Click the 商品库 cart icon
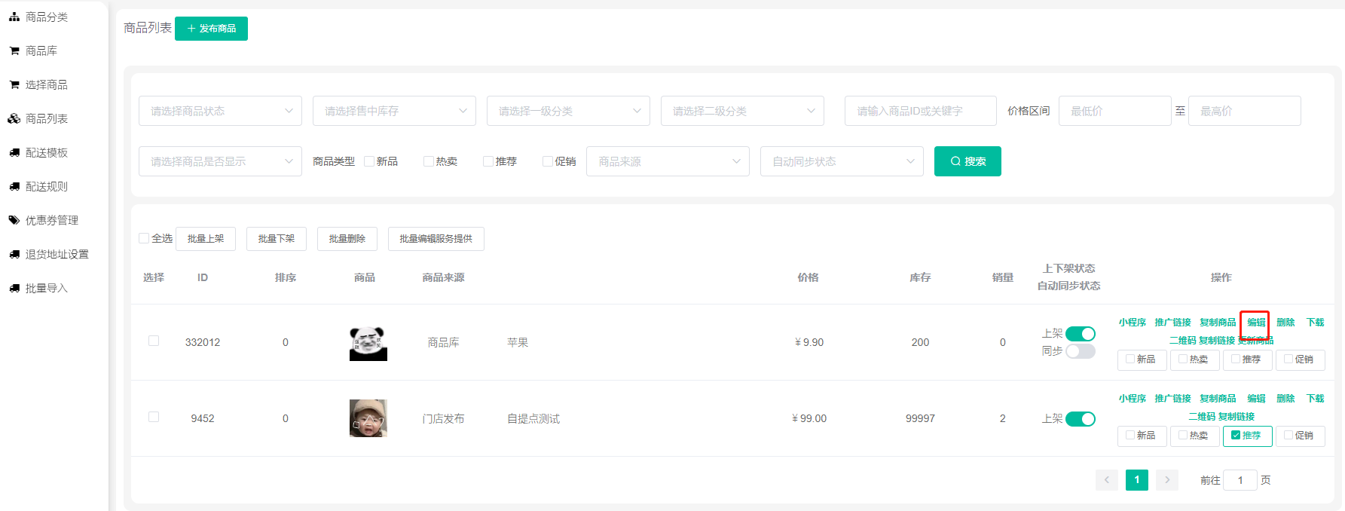The height and width of the screenshot is (511, 1345). coord(14,50)
